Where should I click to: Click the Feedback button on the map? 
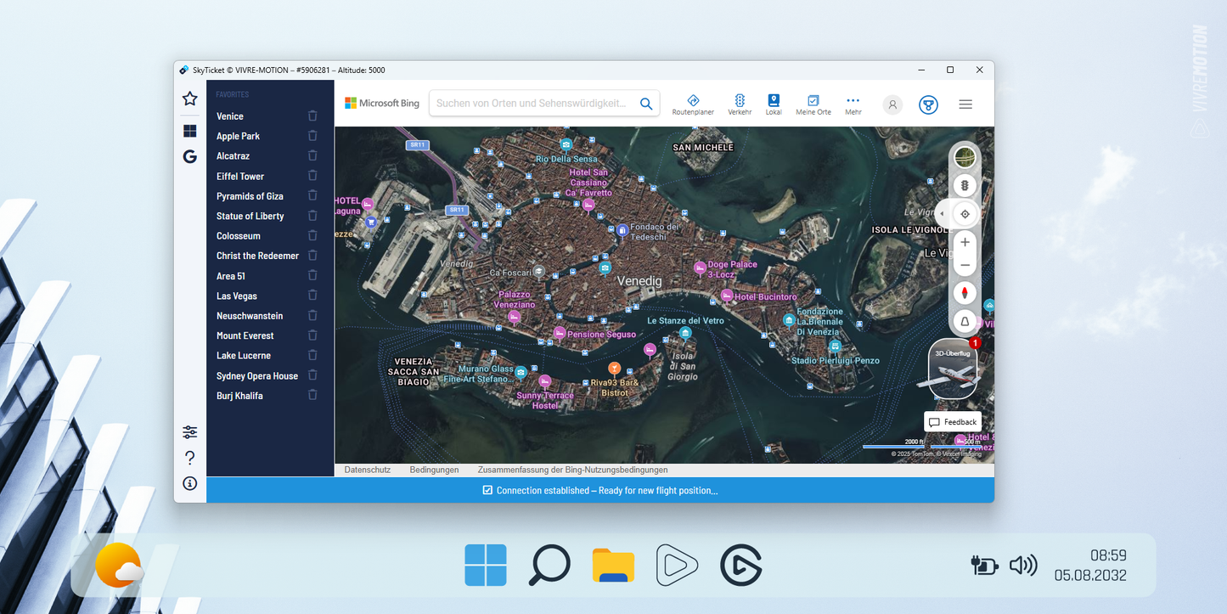click(953, 421)
